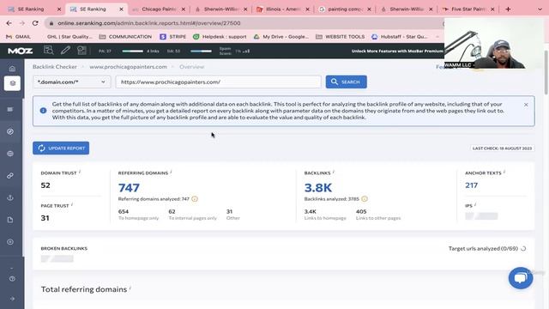Select MozBar highlight pencil tool
Image resolution: width=549 pixels, height=309 pixels.
pos(65,51)
